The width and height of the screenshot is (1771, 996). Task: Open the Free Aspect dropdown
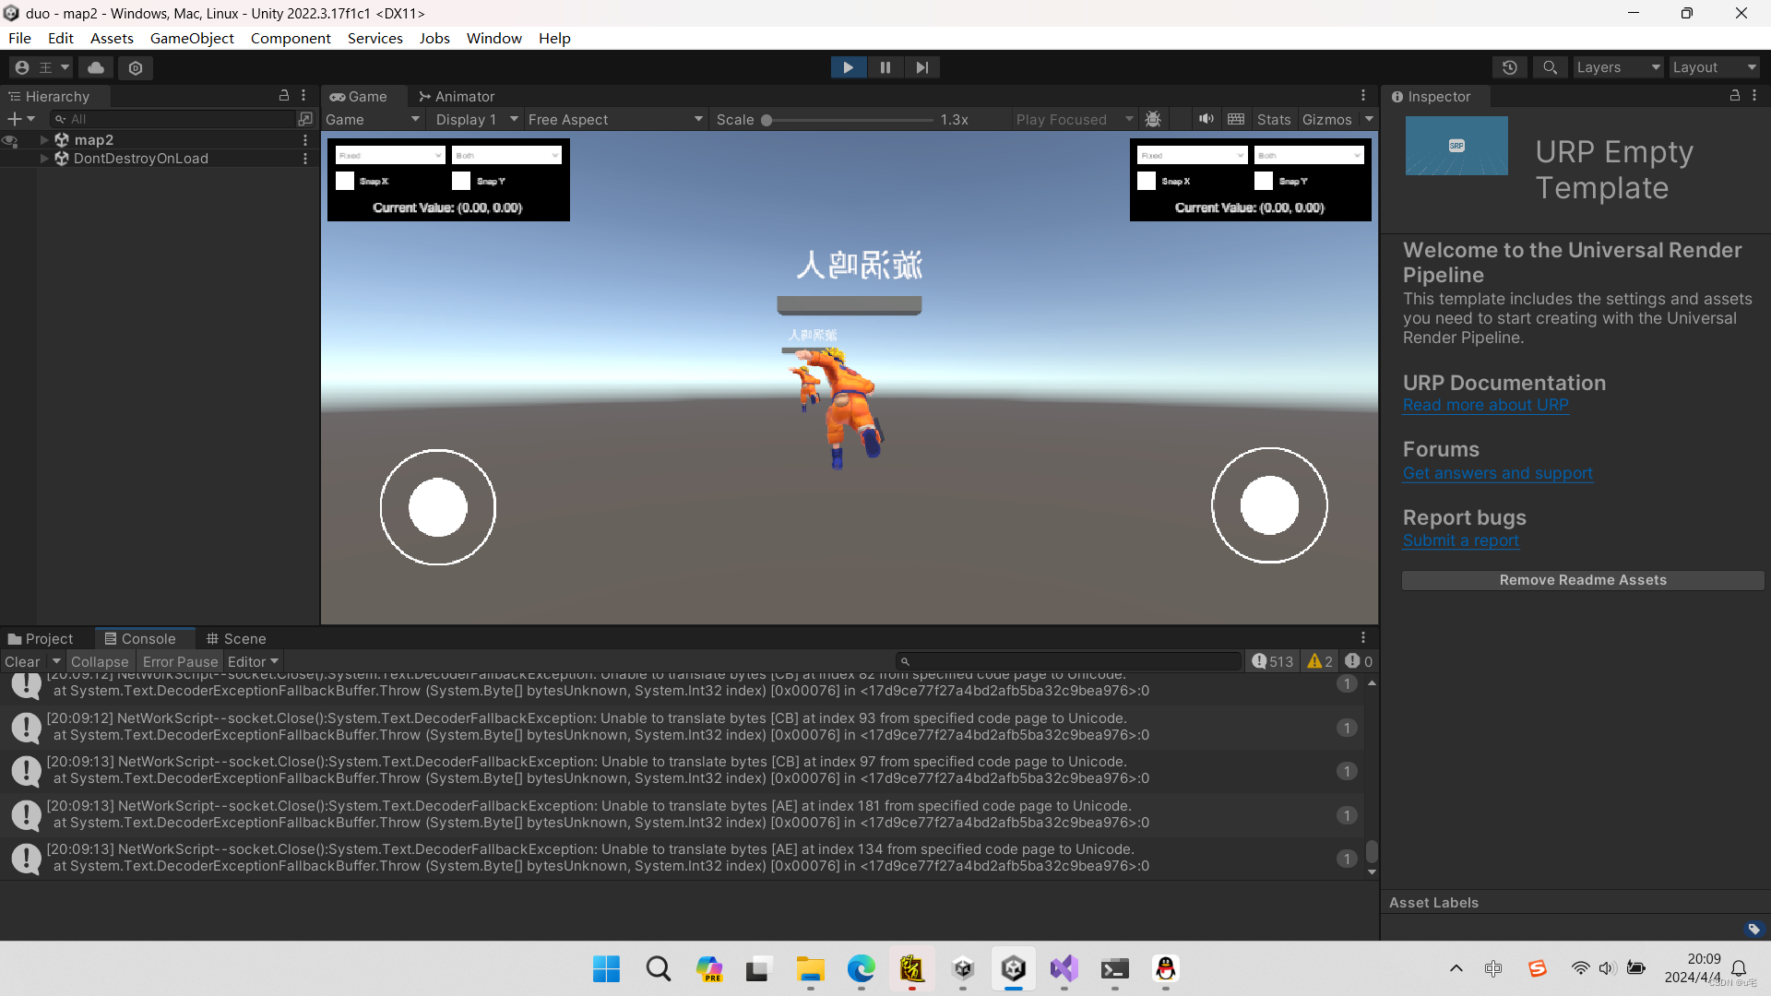[x=615, y=119]
